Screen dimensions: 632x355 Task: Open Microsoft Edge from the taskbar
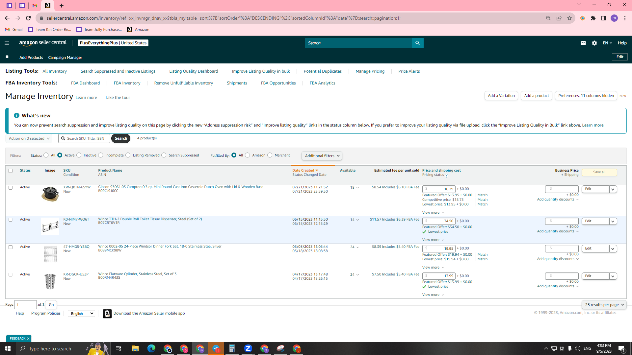(x=151, y=348)
